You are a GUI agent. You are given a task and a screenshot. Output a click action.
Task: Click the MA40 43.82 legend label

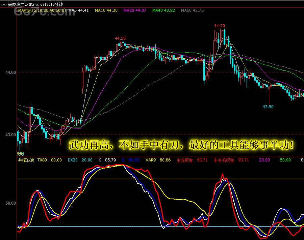coord(163,10)
